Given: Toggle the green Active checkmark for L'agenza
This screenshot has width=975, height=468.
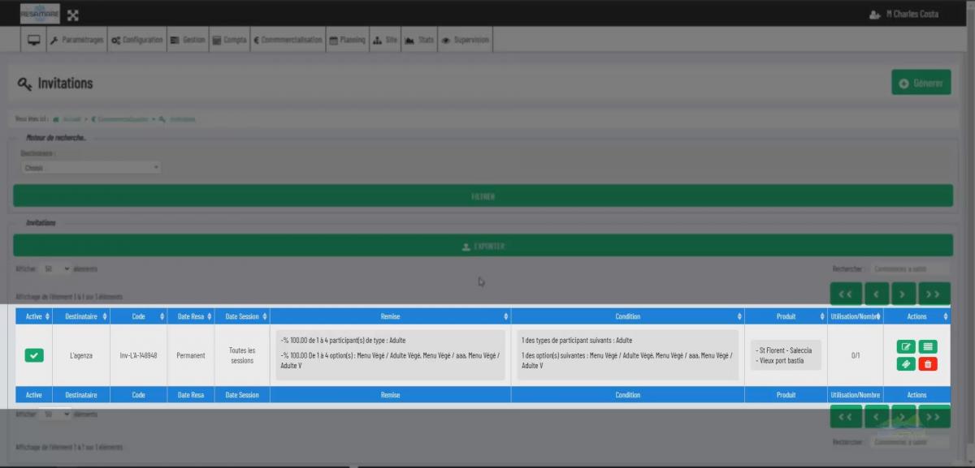Looking at the screenshot, I should click(34, 355).
